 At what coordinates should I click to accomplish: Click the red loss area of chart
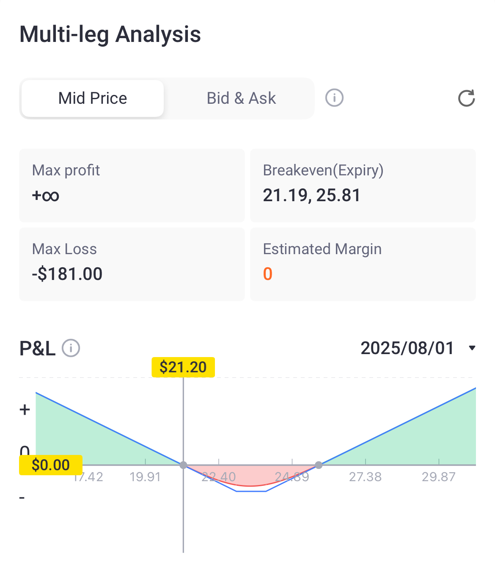coord(250,475)
